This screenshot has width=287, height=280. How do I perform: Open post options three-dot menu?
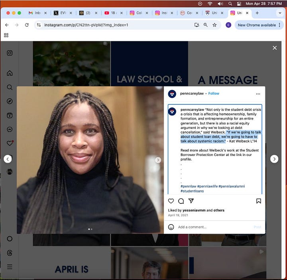point(258,94)
